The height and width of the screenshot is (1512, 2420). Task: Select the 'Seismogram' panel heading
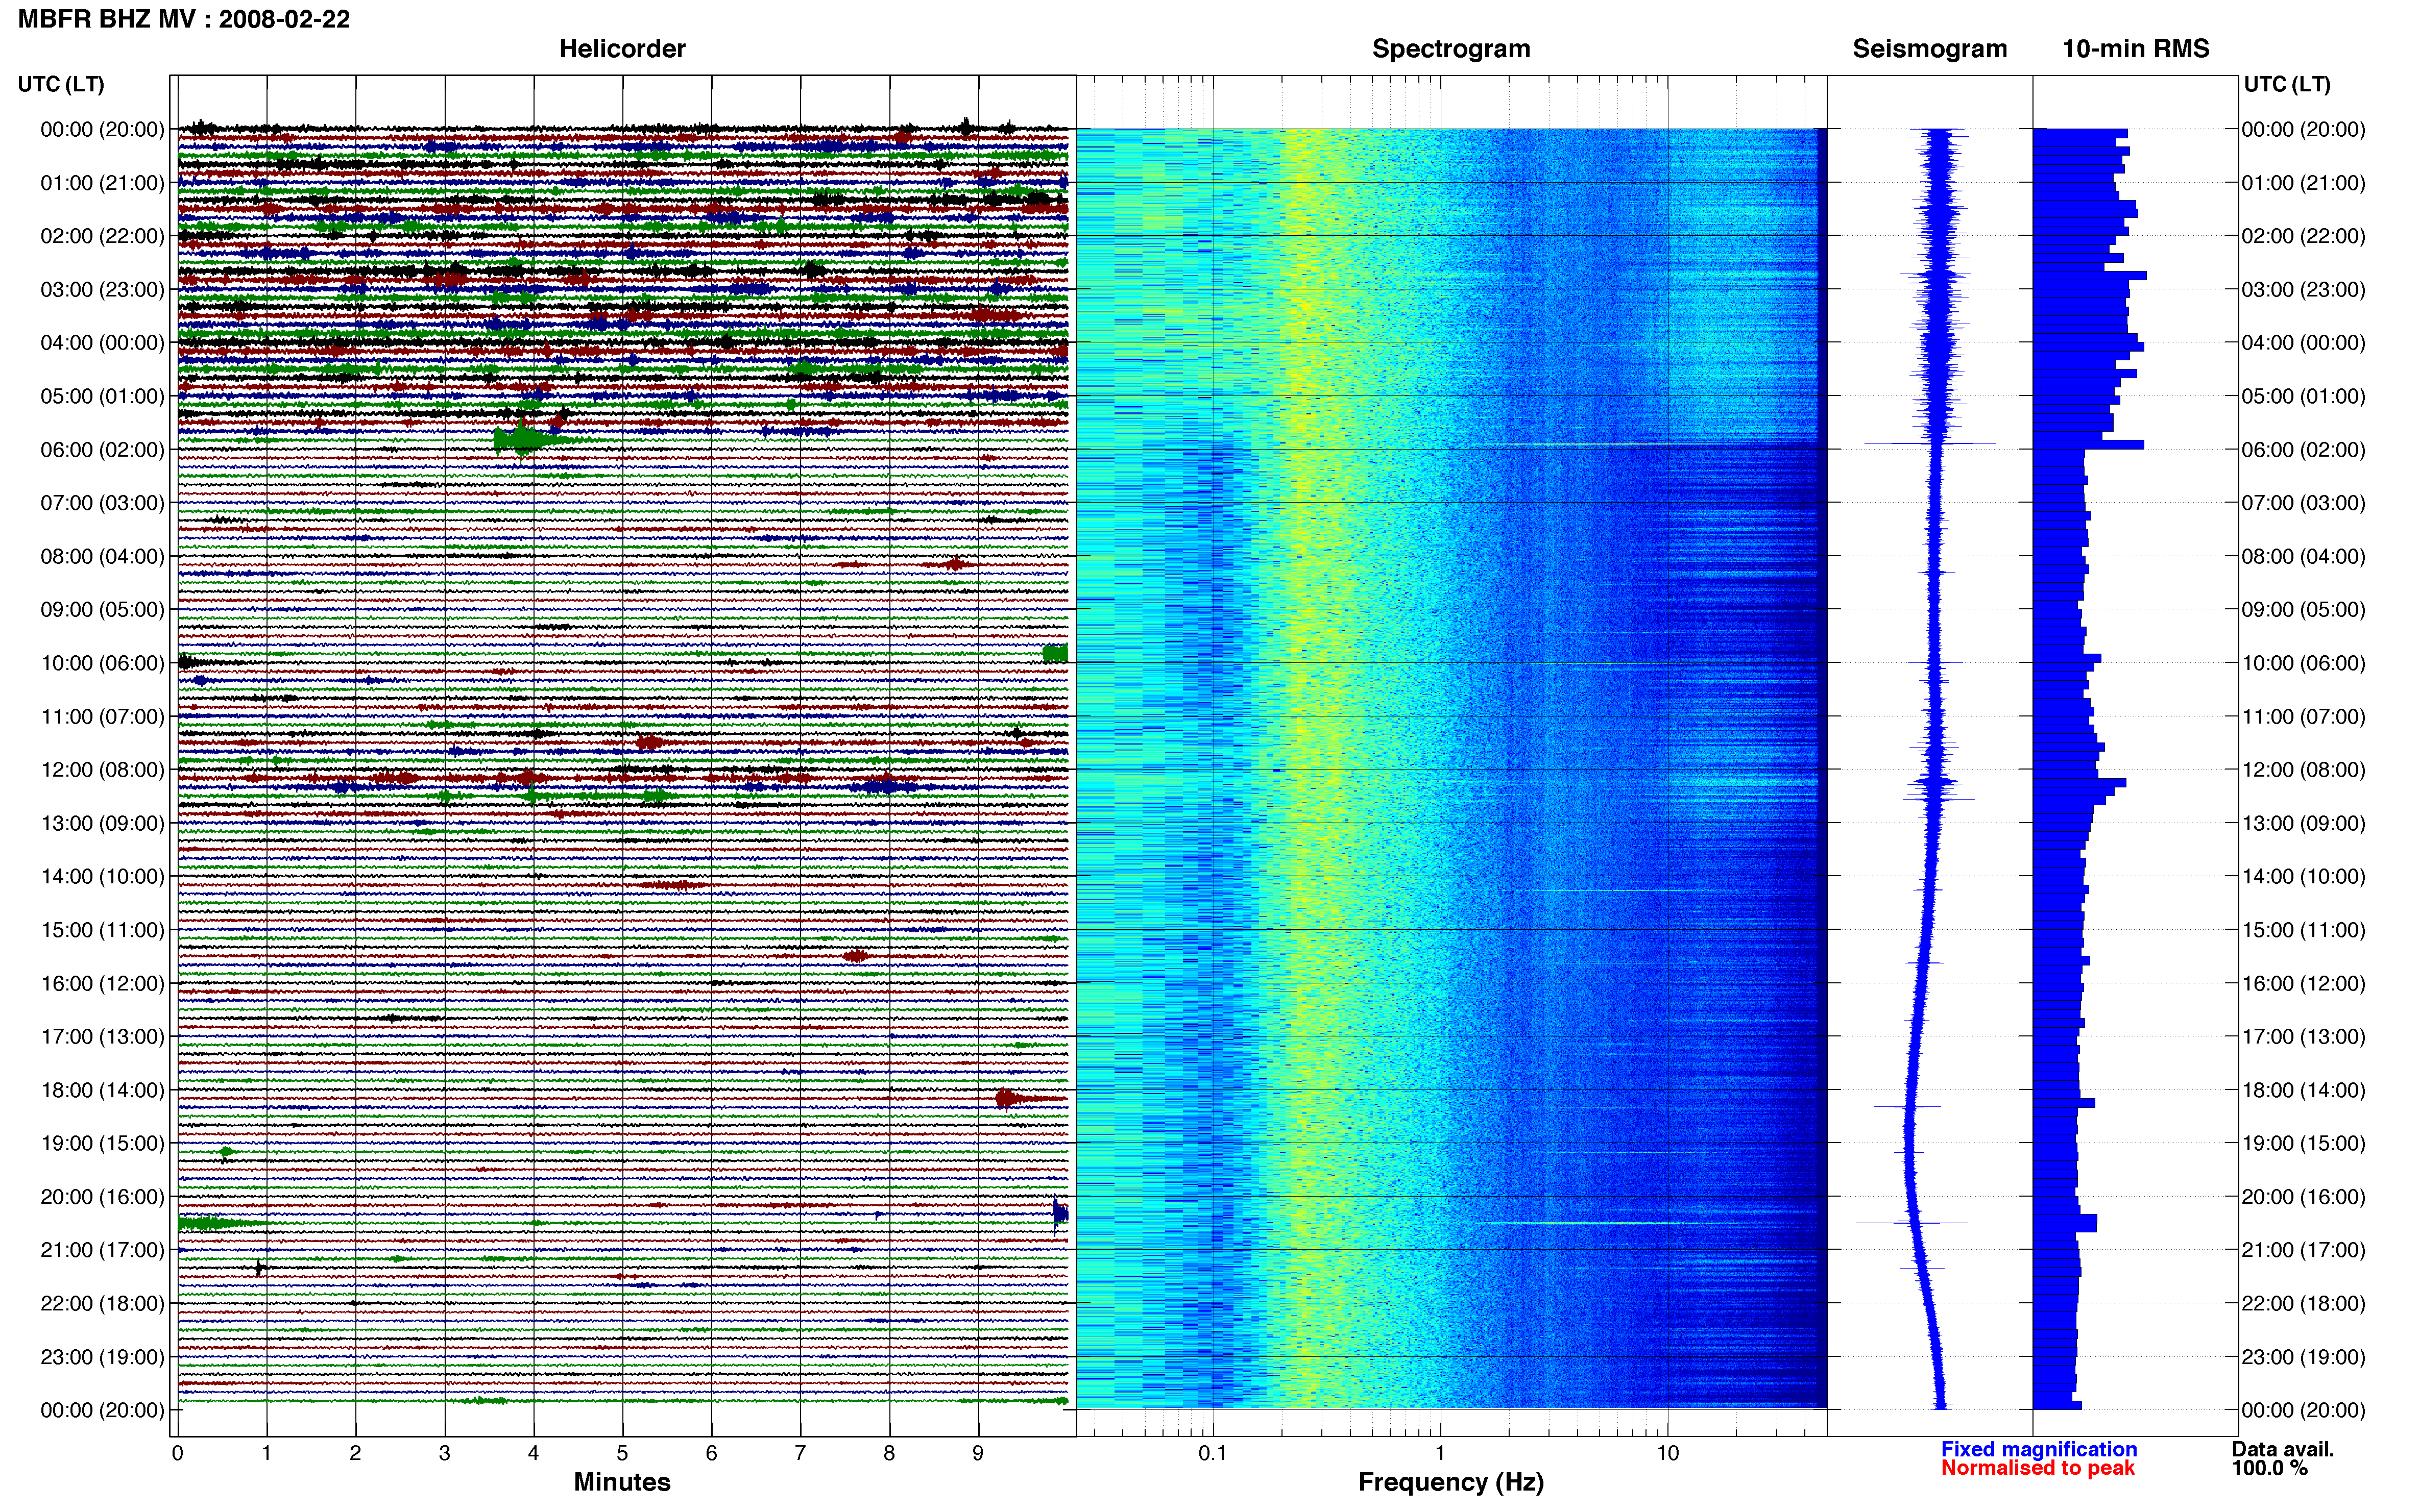click(x=1930, y=49)
